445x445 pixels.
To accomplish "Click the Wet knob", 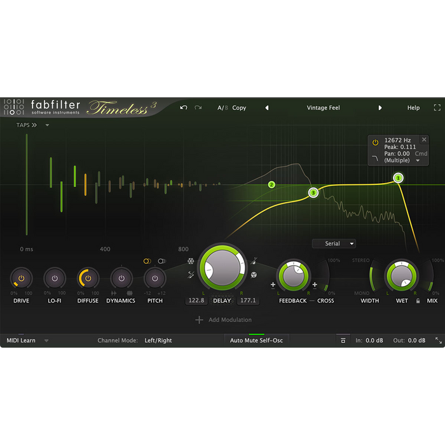I will 401,275.
